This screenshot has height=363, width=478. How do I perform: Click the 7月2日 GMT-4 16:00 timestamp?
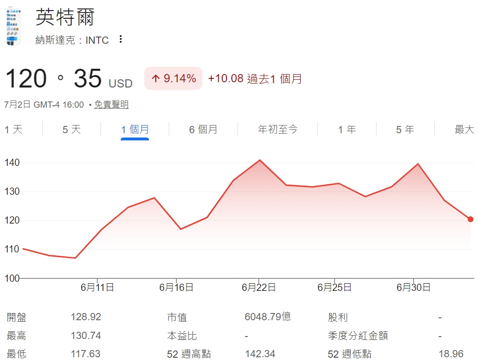coord(44,104)
